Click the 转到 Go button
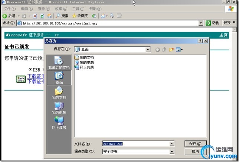The width and height of the screenshot is (239, 162). coord(213,23)
